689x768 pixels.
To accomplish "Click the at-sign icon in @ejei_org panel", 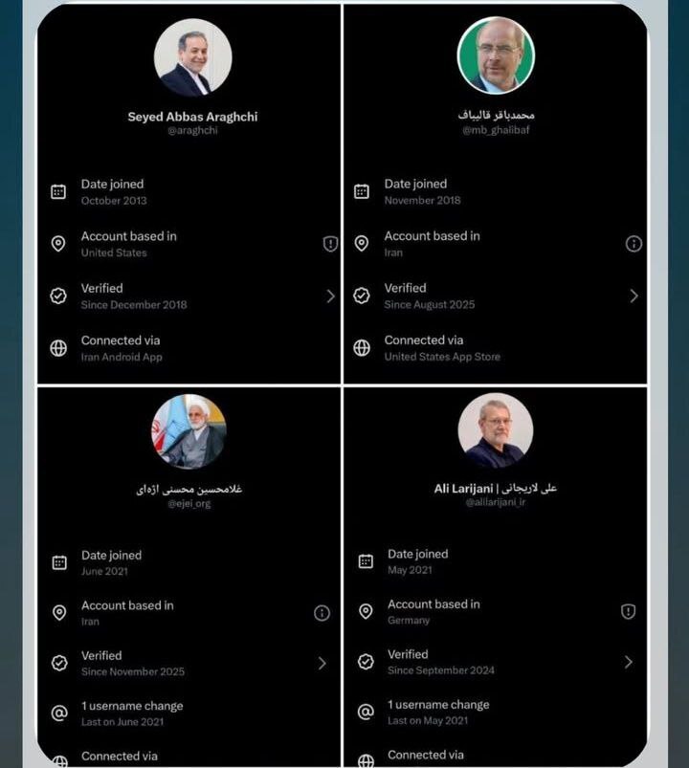I will 58,713.
